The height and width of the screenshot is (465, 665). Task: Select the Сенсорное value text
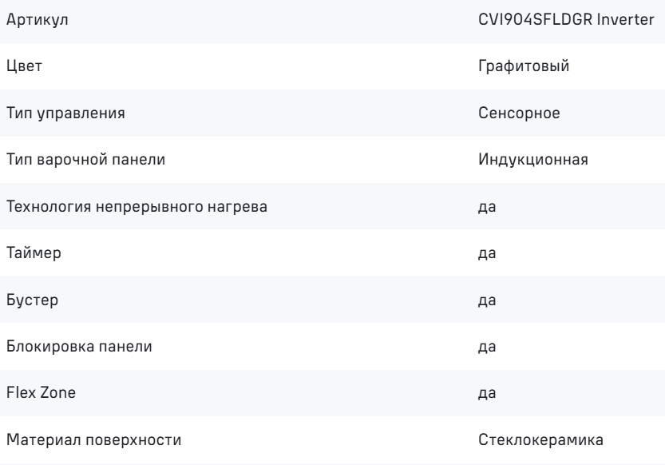click(x=519, y=113)
